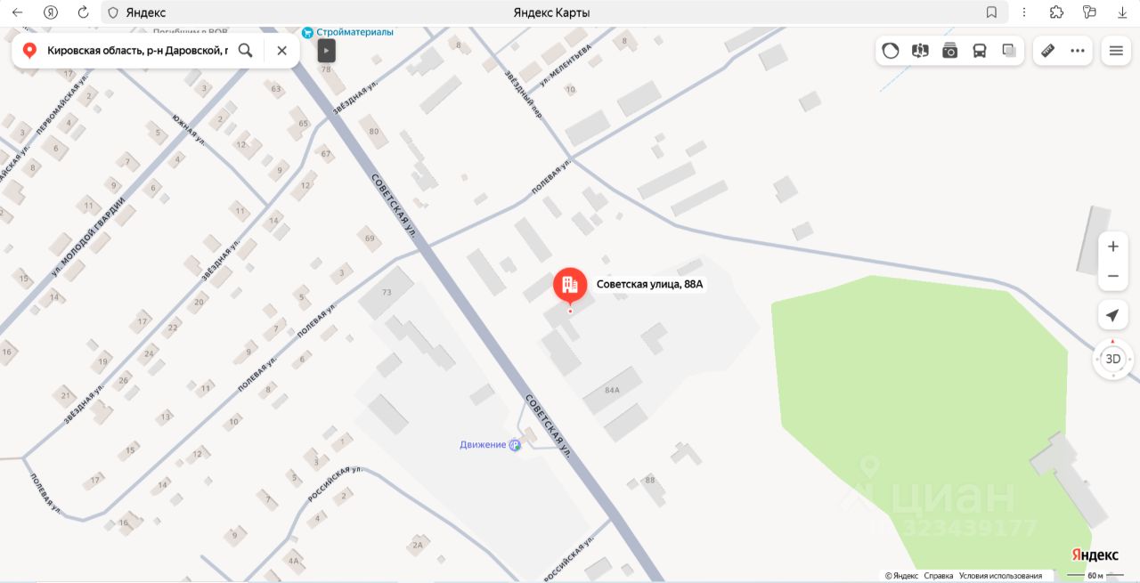This screenshot has height=583, width=1140.
Task: Toggle public transport bus layer
Action: tap(980, 51)
